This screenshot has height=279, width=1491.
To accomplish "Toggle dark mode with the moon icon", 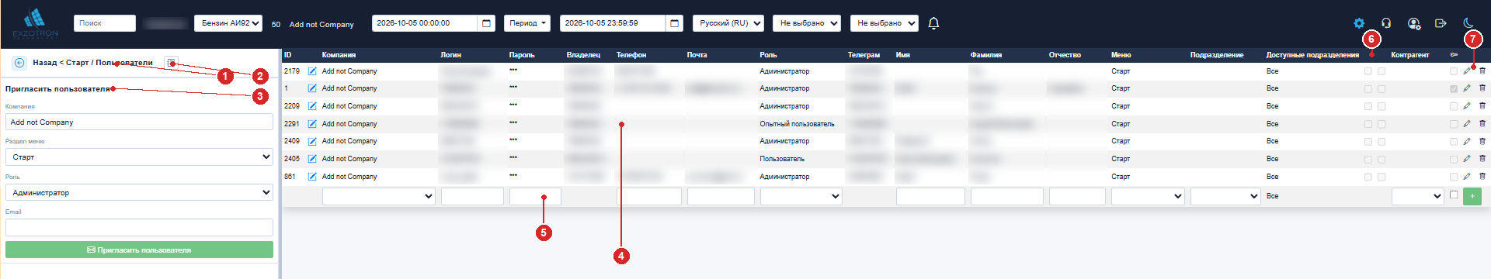I will 1468,23.
